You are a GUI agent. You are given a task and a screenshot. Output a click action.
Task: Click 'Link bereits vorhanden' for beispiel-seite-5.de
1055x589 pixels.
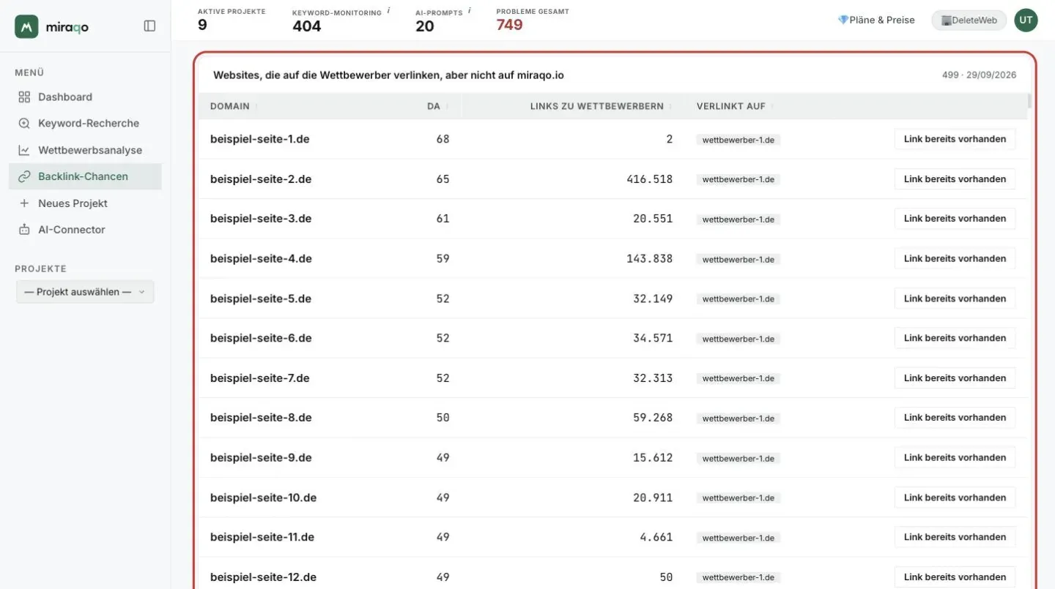click(955, 299)
